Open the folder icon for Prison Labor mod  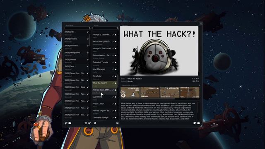click(116, 104)
